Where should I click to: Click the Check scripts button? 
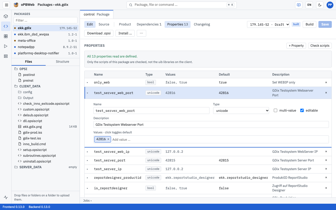[320, 46]
